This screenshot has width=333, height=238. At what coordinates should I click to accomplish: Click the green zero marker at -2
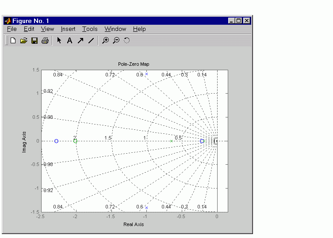tap(75, 141)
